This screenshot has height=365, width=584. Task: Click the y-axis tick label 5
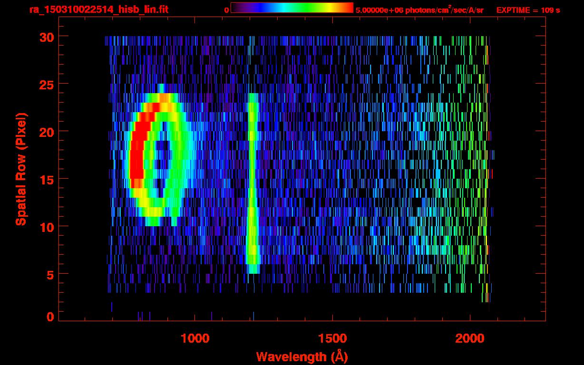pos(50,274)
